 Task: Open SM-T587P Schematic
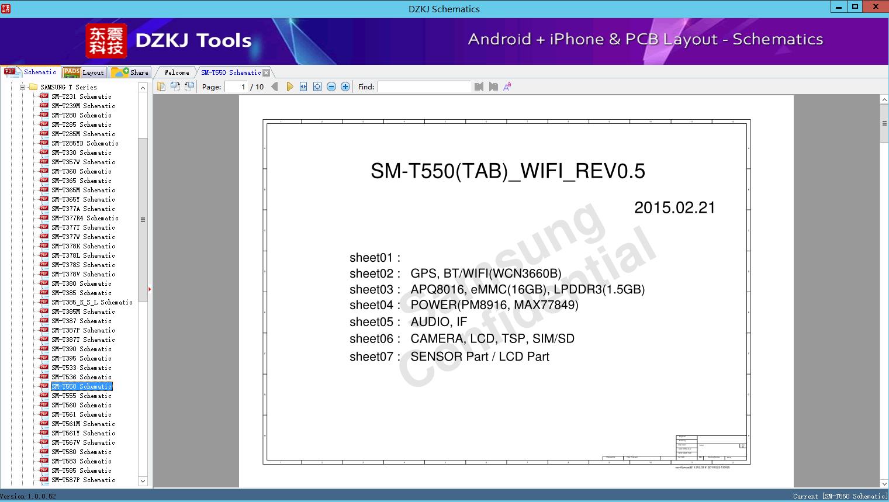point(83,480)
